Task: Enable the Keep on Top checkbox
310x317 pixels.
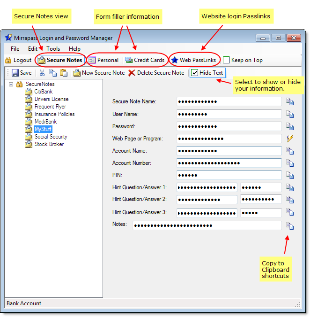Action: [226, 60]
